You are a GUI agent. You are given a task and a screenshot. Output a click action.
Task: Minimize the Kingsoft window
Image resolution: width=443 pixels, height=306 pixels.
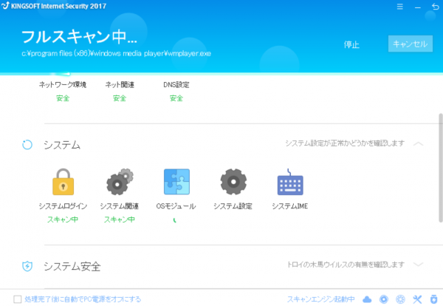pyautogui.click(x=418, y=7)
